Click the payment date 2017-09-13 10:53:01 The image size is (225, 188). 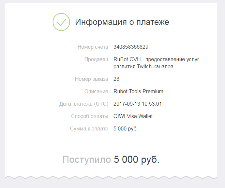(138, 104)
